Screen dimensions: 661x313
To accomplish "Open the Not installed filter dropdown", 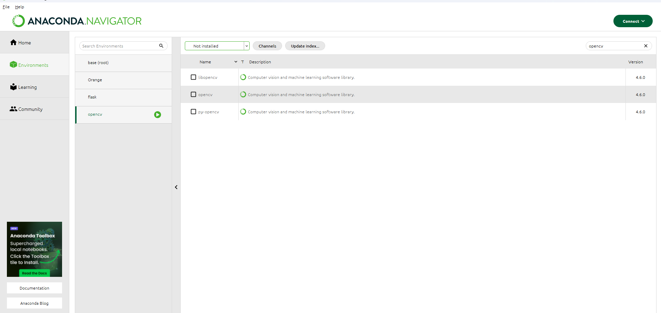I will coord(217,46).
